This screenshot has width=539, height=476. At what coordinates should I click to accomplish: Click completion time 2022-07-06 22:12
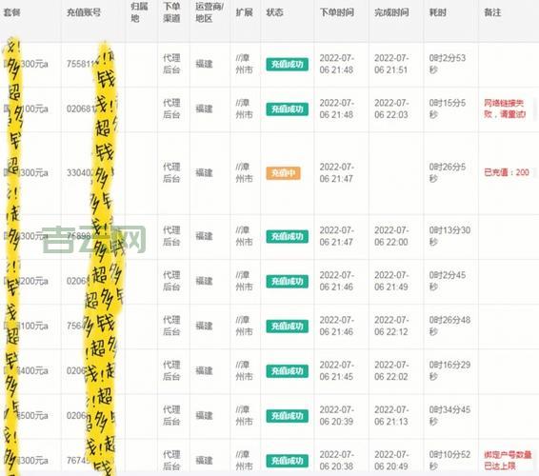tap(391, 326)
